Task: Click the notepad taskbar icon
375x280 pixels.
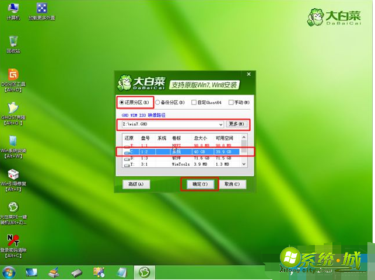Action: 122,272
